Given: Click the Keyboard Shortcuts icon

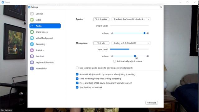Looking at the screenshot, I should point(32,62).
